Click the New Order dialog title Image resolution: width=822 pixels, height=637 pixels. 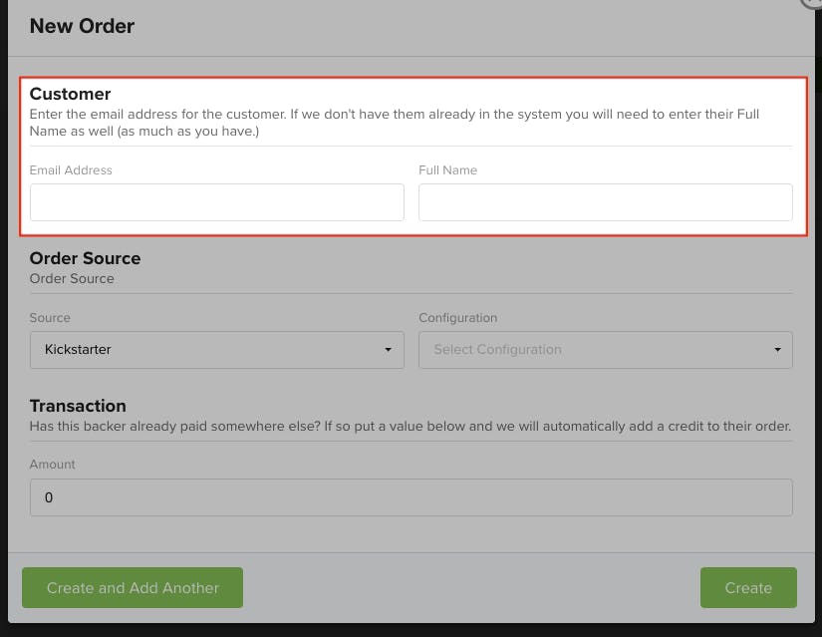coord(82,26)
